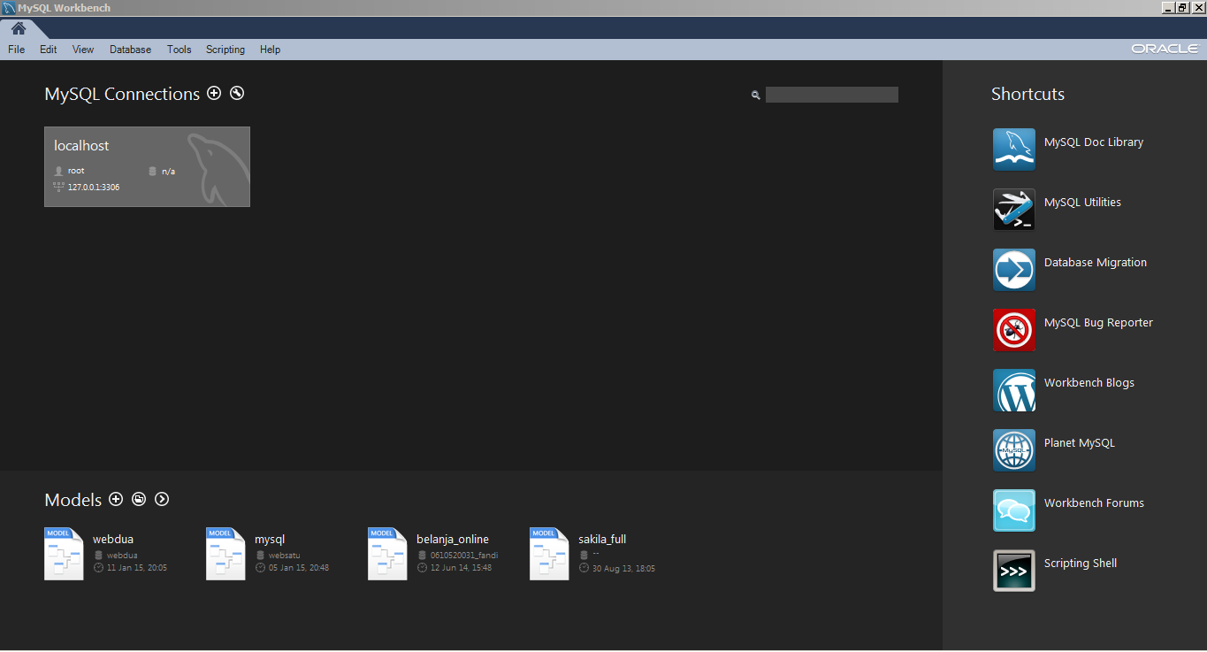Click the Database Migration link text

coord(1096,263)
